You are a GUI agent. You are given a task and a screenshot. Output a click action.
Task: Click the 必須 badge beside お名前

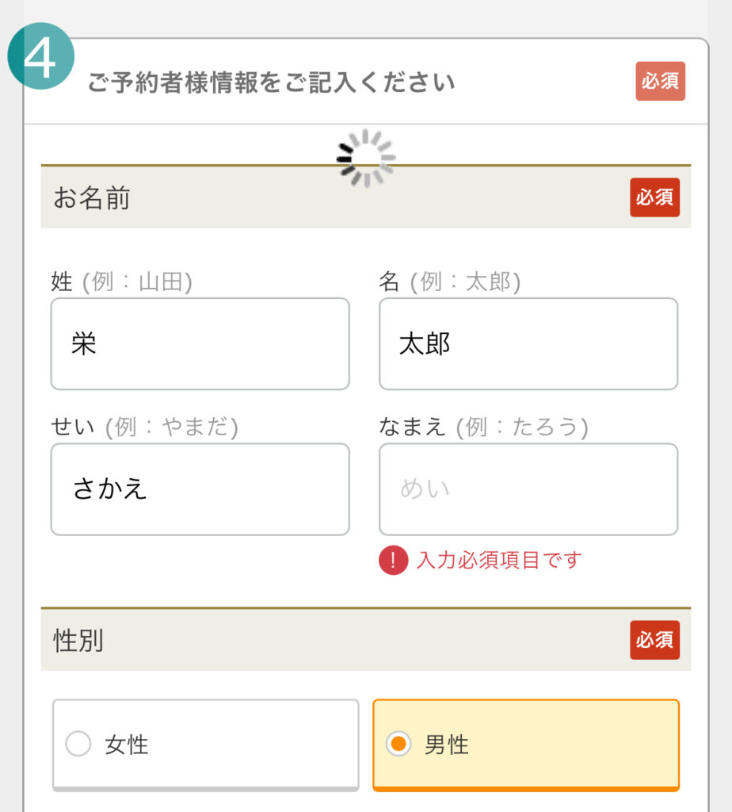pos(654,197)
